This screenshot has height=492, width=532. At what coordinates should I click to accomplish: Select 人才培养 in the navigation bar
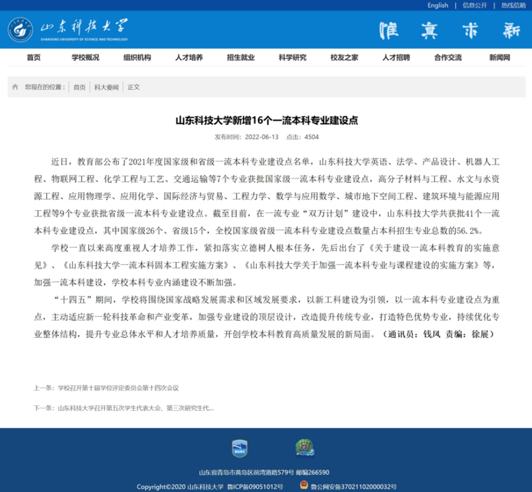[189, 57]
